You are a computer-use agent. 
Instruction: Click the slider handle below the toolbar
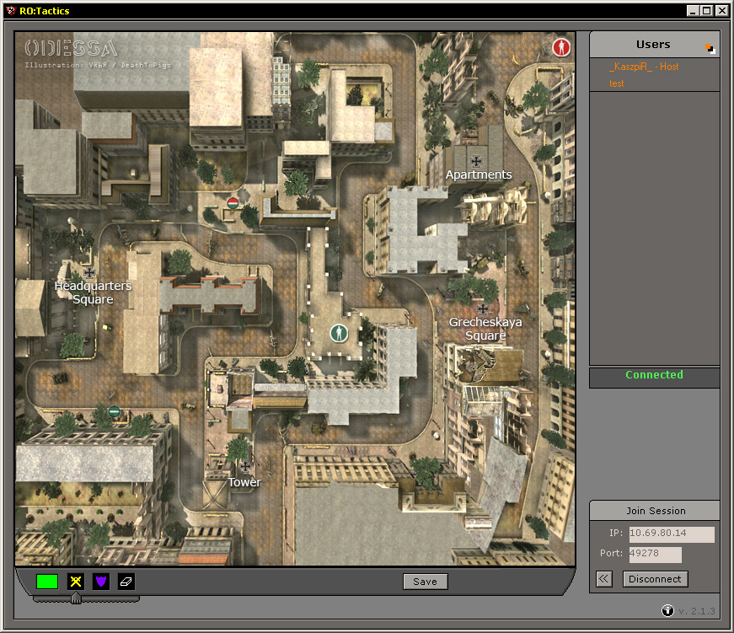click(x=76, y=598)
